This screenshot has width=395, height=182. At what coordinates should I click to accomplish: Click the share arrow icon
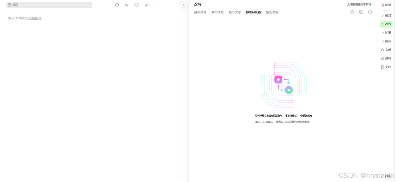tap(147, 5)
